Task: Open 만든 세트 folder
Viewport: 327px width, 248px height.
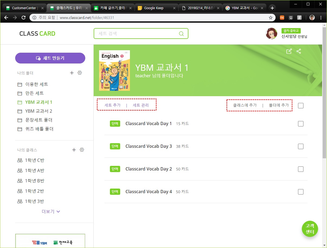Action: coord(31,93)
